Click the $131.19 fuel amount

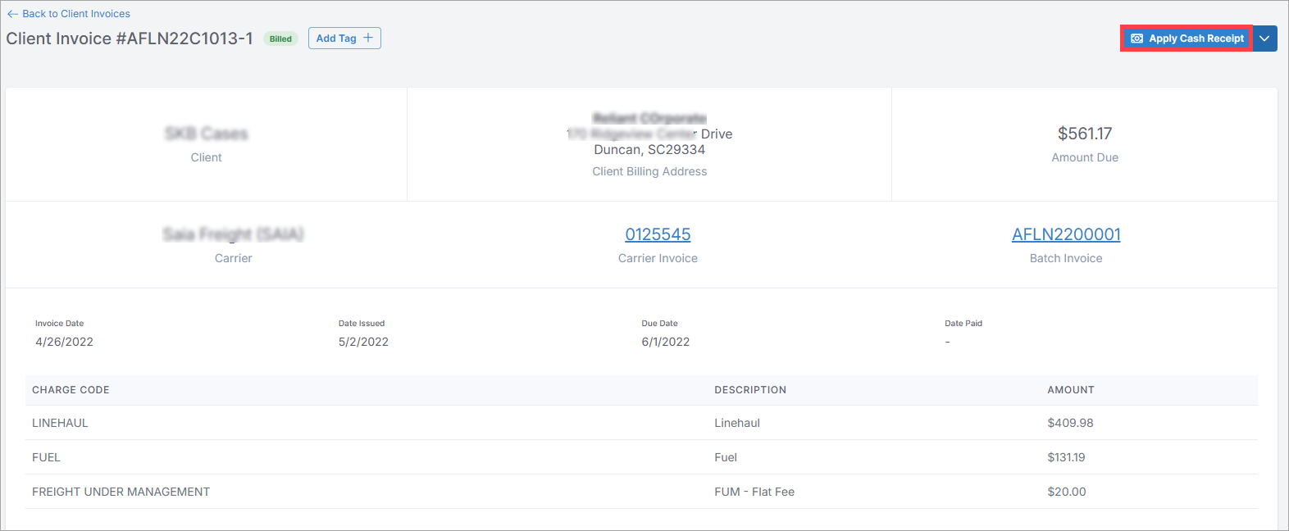(x=1066, y=457)
